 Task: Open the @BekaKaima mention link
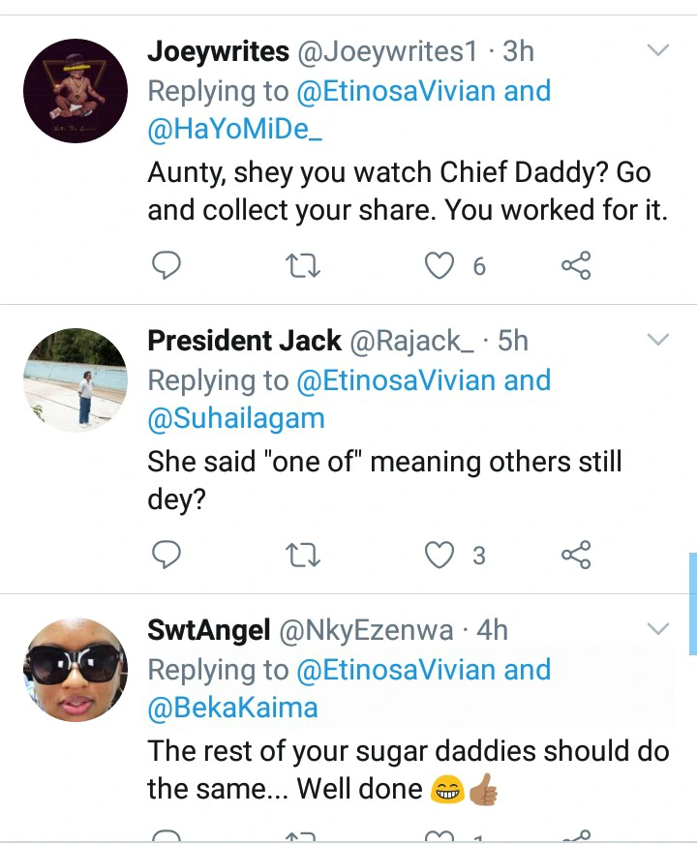pos(232,708)
